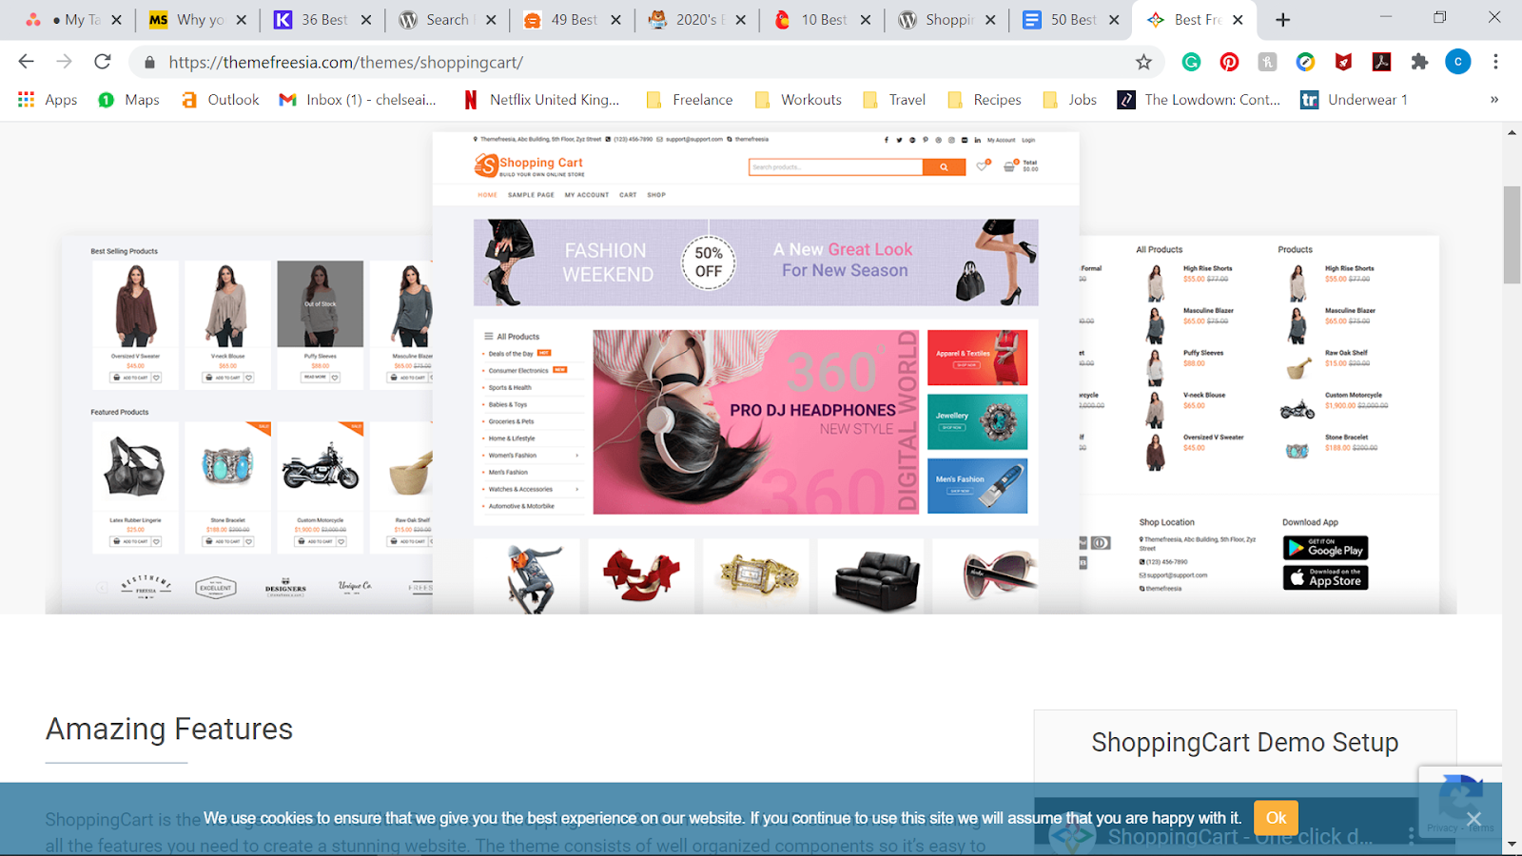Close the "10 Best" tab
Viewport: 1522px width, 856px height.
865,20
